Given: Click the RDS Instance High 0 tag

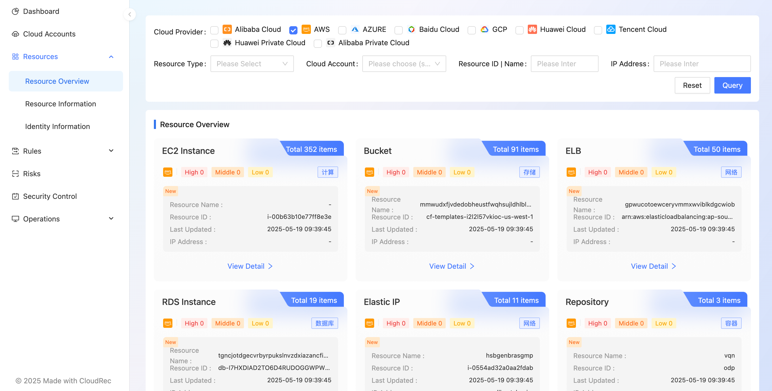Looking at the screenshot, I should point(194,323).
